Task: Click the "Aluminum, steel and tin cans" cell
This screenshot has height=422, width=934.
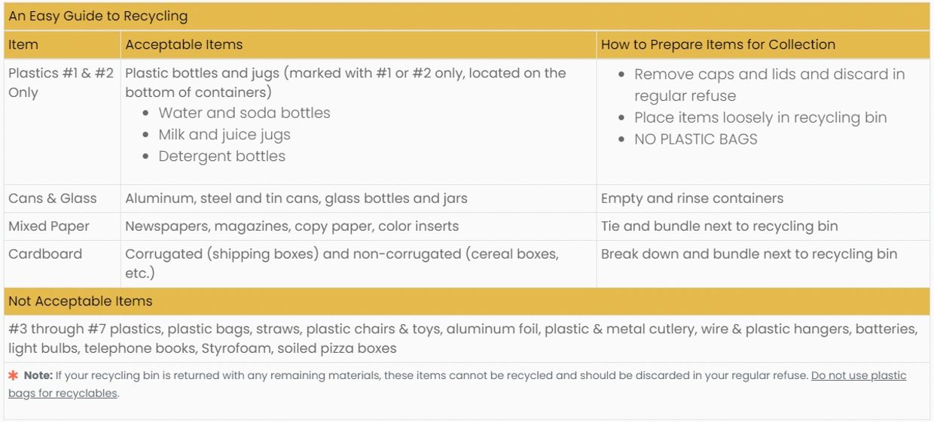Action: coord(296,199)
